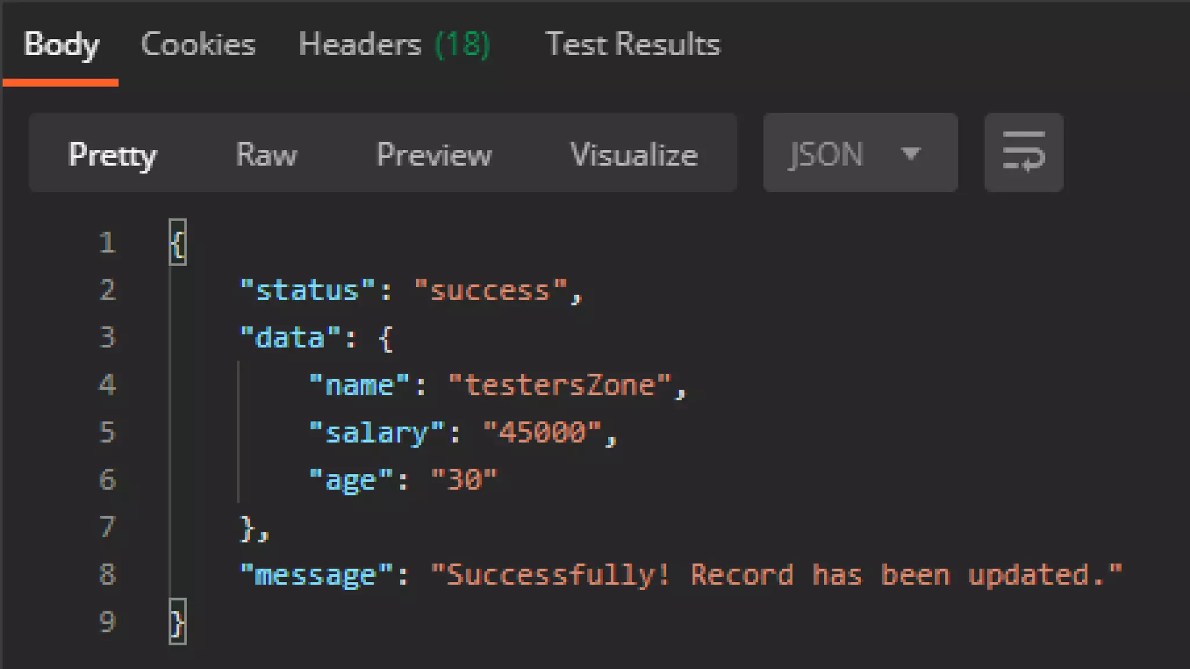Open the Cookies tab

(x=198, y=45)
